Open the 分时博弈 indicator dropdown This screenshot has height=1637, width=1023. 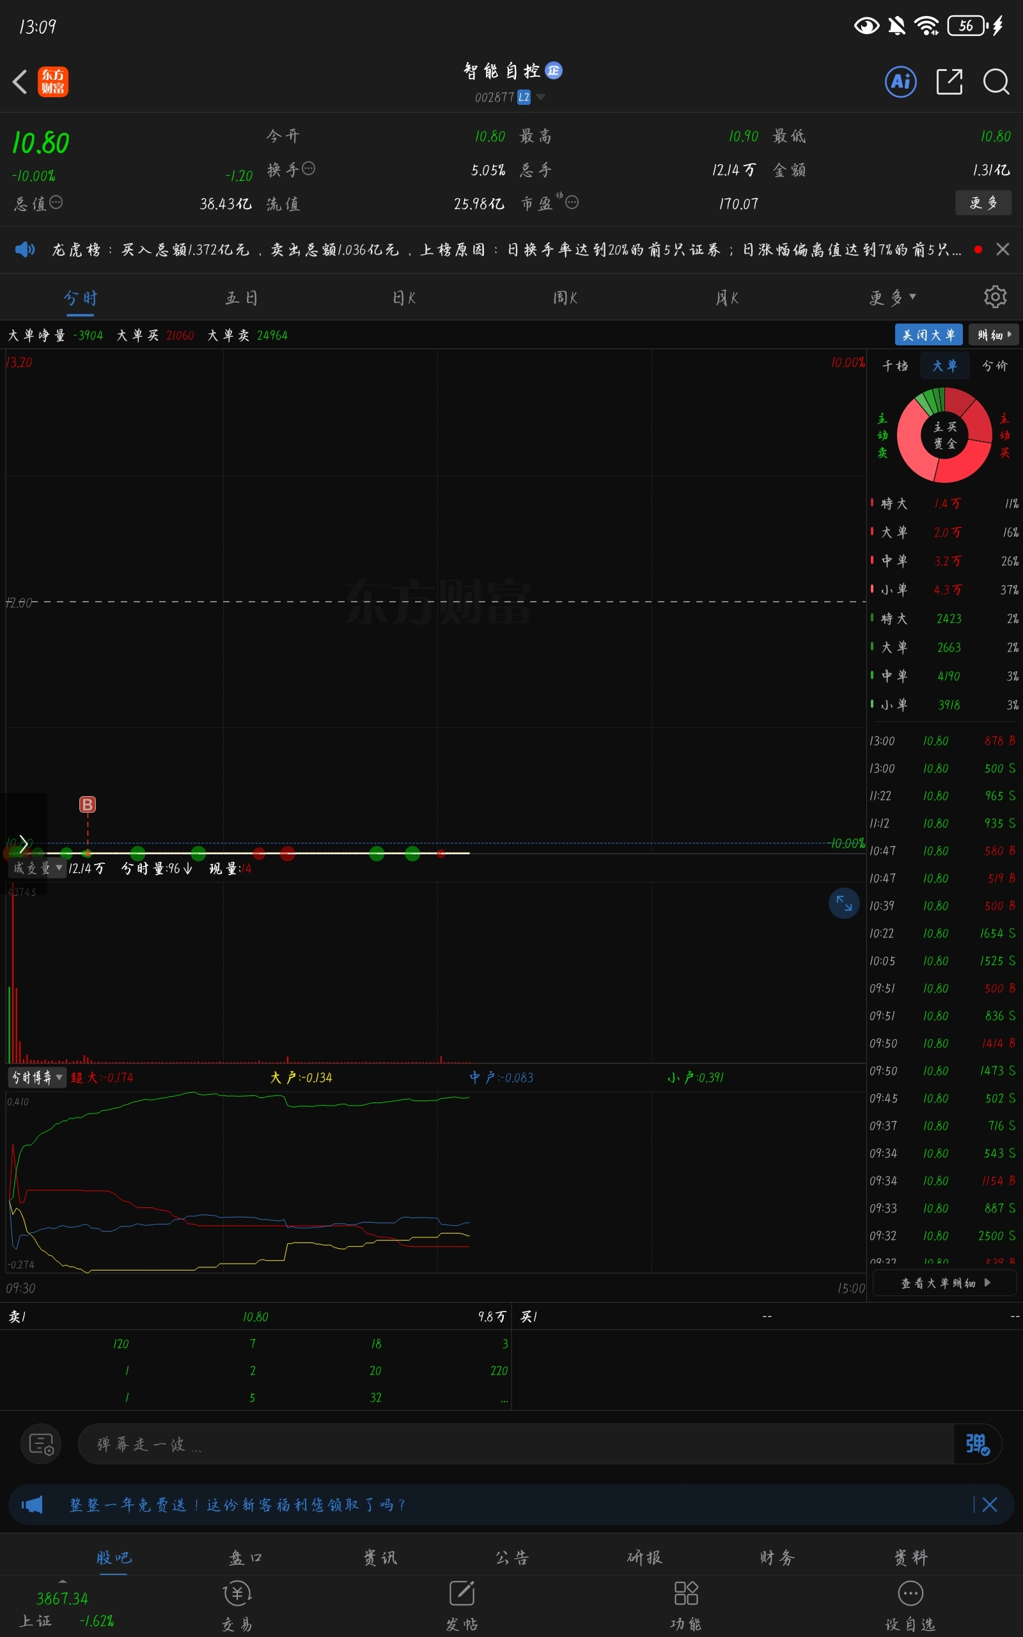(38, 1077)
